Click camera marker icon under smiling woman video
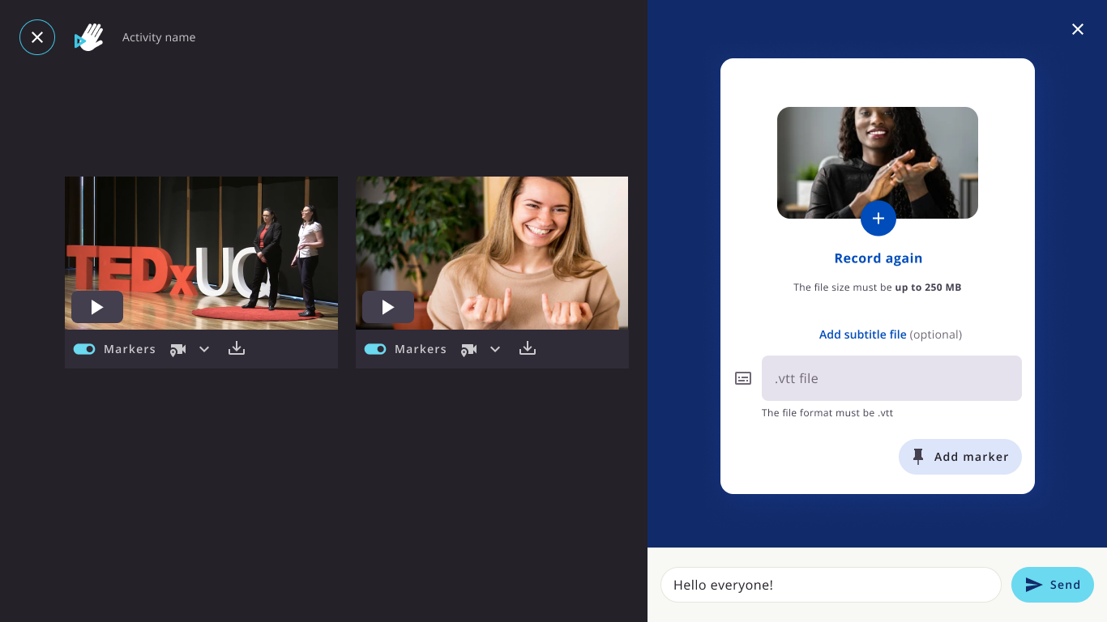This screenshot has width=1107, height=622. [x=468, y=349]
